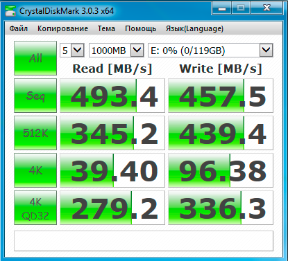Close the CrystalDiskMark window
Image resolution: width=288 pixels, height=261 pixels.
click(x=266, y=8)
